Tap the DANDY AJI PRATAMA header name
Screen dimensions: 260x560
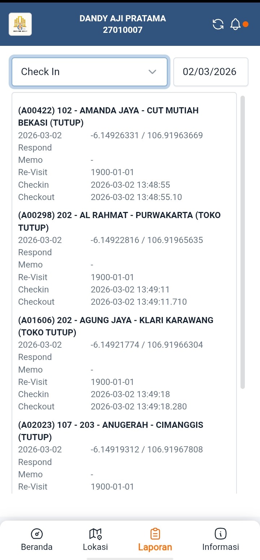pos(123,18)
